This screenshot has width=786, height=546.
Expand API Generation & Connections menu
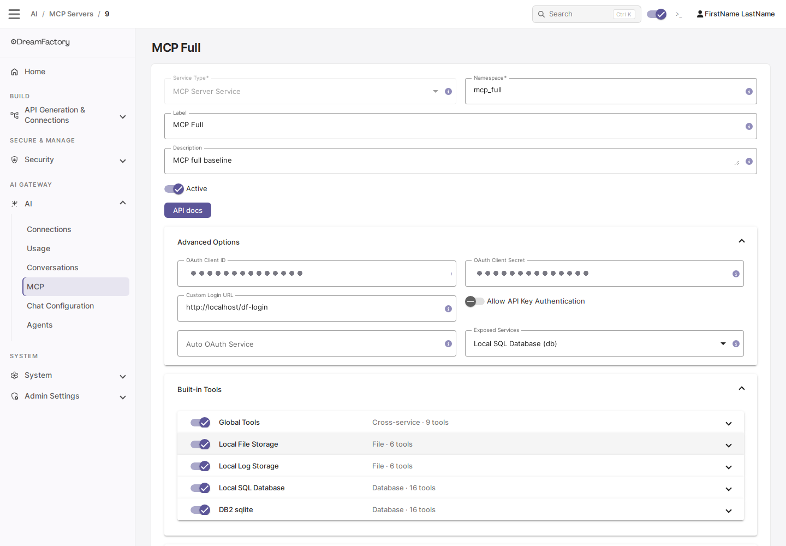123,117
